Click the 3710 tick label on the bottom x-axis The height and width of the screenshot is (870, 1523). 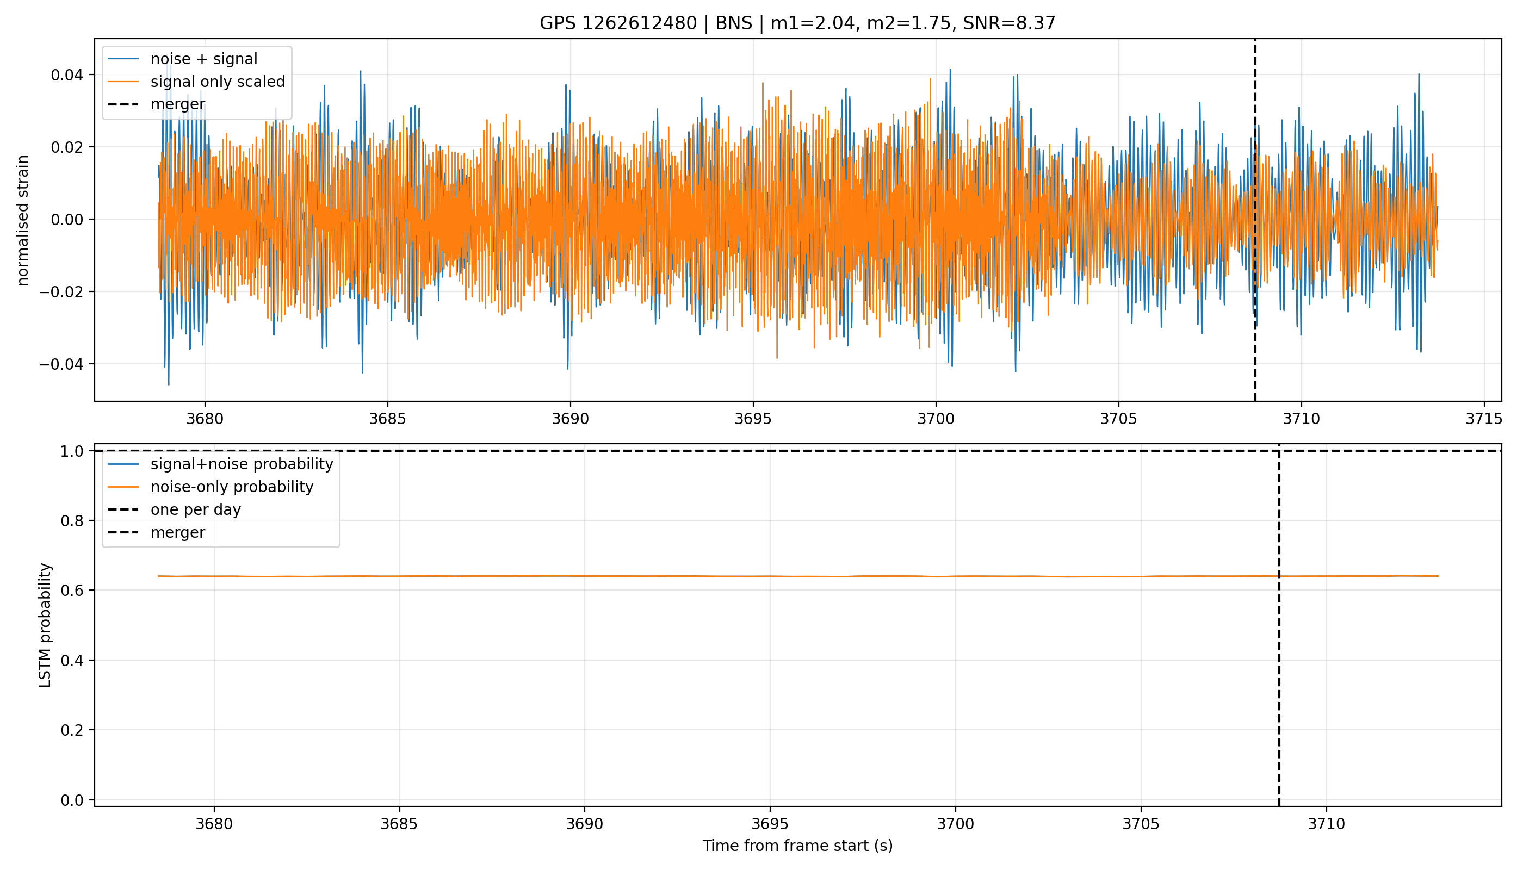1326,824
